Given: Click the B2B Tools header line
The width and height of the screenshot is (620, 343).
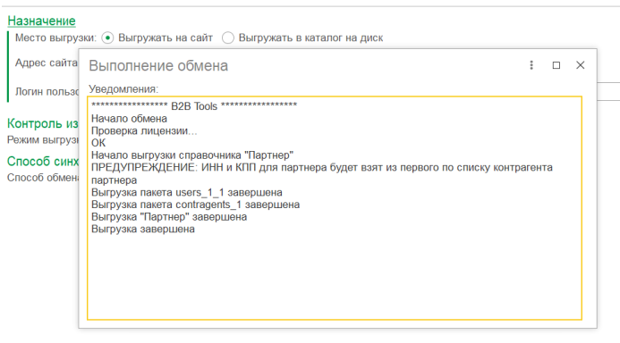Looking at the screenshot, I should click(x=194, y=106).
